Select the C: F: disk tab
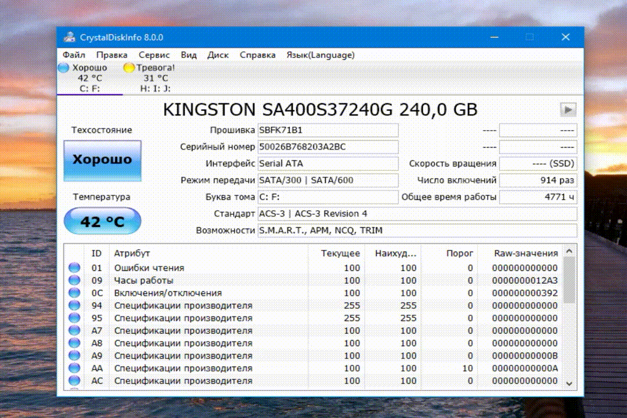The height and width of the screenshot is (418, 627). point(90,78)
